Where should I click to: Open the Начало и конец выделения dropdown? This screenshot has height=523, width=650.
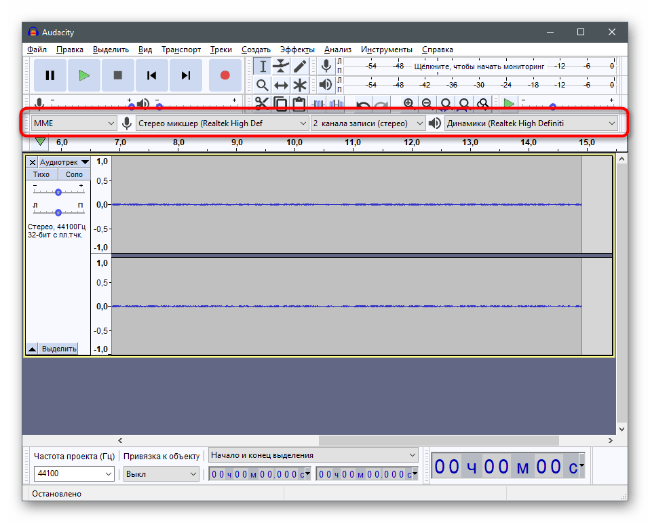coord(313,455)
